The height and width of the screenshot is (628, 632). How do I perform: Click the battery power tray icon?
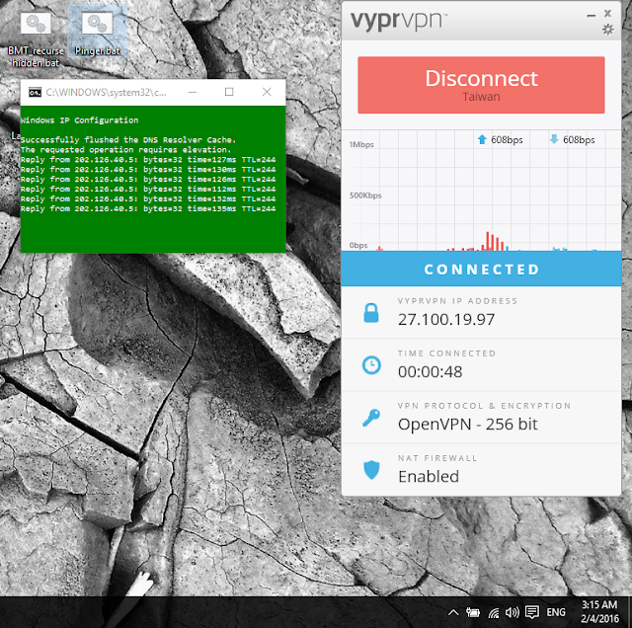[x=472, y=612]
